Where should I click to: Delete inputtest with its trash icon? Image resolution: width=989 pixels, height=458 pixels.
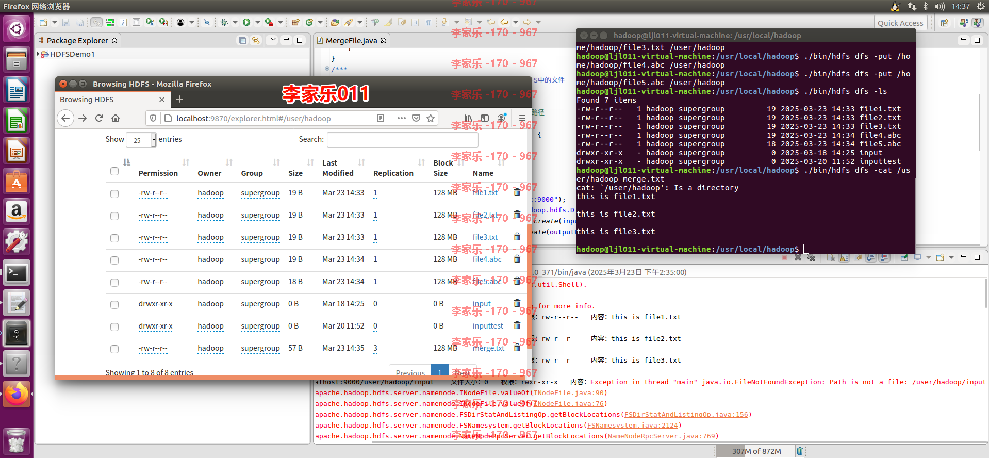517,325
